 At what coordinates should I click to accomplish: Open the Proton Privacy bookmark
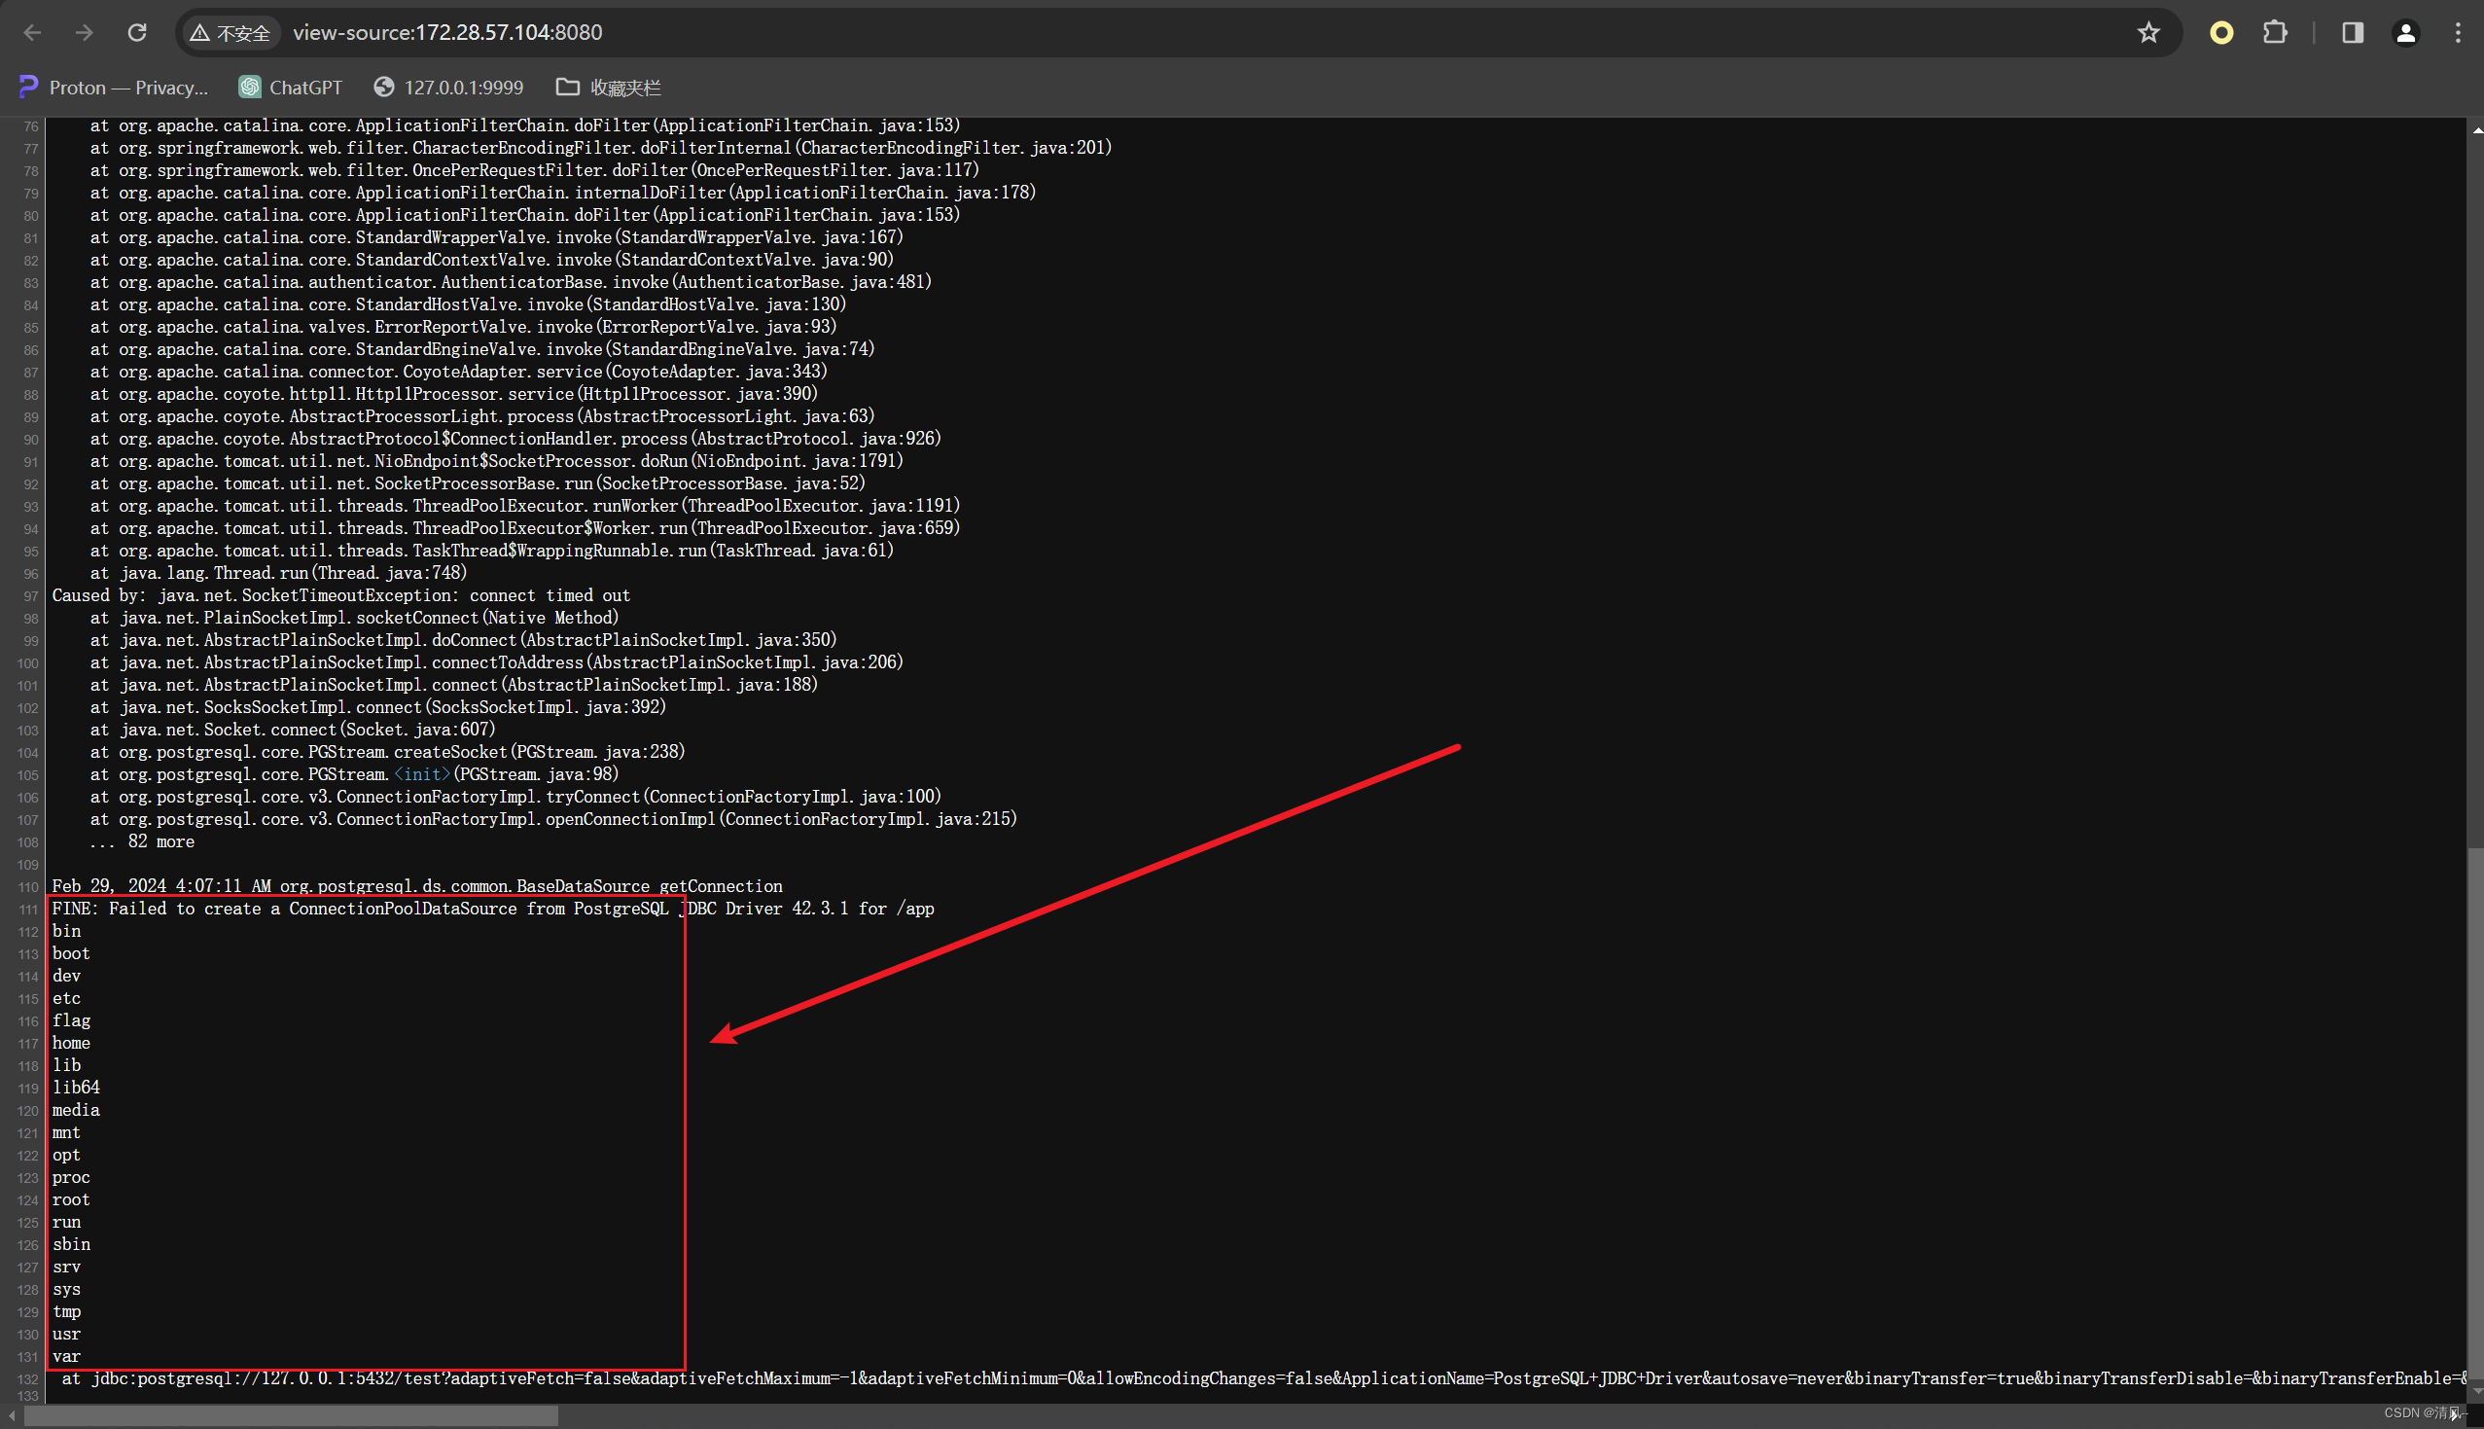[114, 88]
